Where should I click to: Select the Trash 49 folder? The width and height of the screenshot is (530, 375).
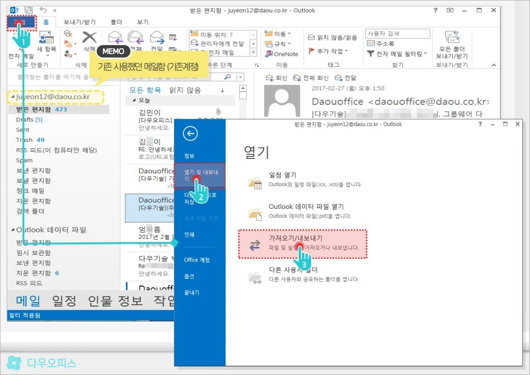(x=30, y=140)
